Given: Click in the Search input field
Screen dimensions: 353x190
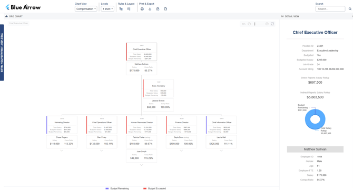Looking at the screenshot, I should (x=330, y=9).
